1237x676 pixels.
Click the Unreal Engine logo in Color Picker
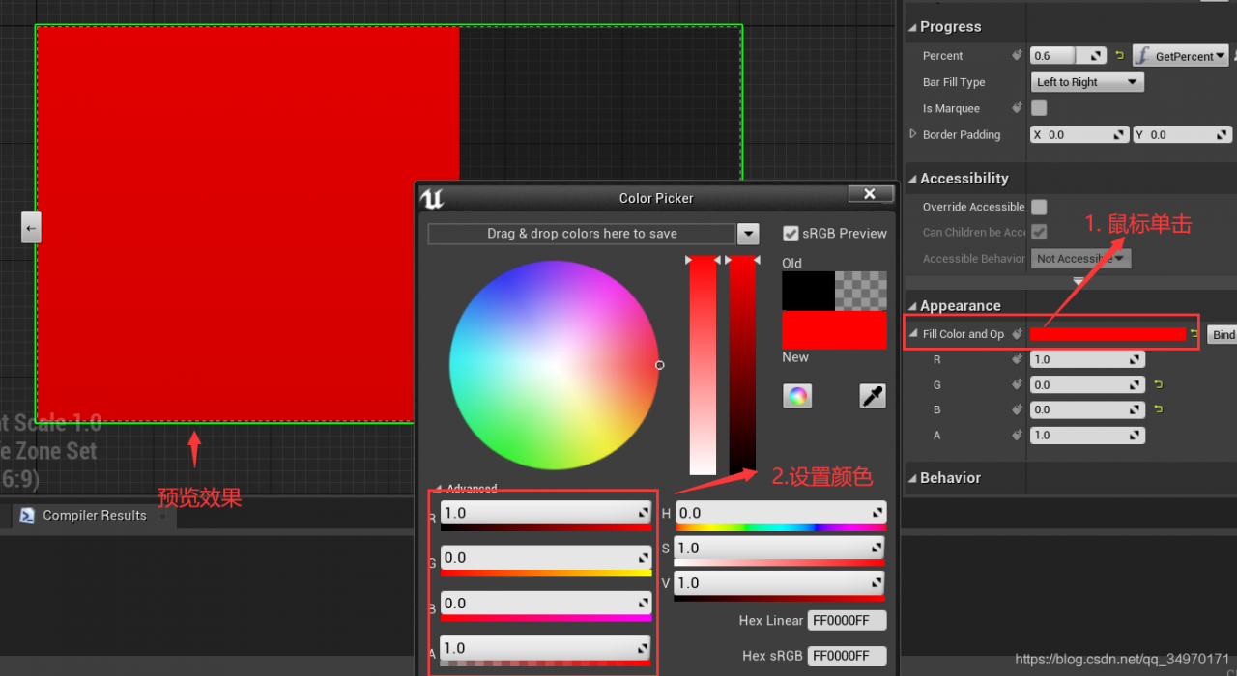pyautogui.click(x=432, y=198)
